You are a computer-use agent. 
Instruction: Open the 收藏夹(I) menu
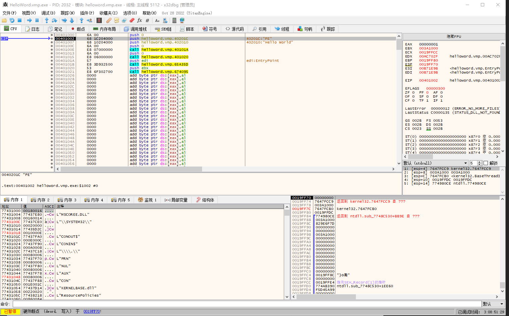click(x=109, y=13)
